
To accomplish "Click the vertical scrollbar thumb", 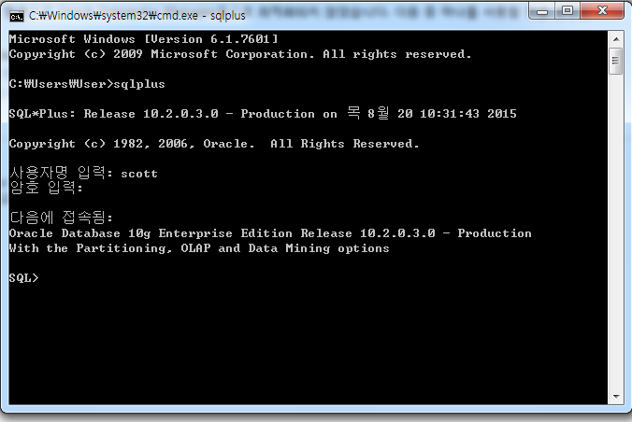I will pos(616,61).
